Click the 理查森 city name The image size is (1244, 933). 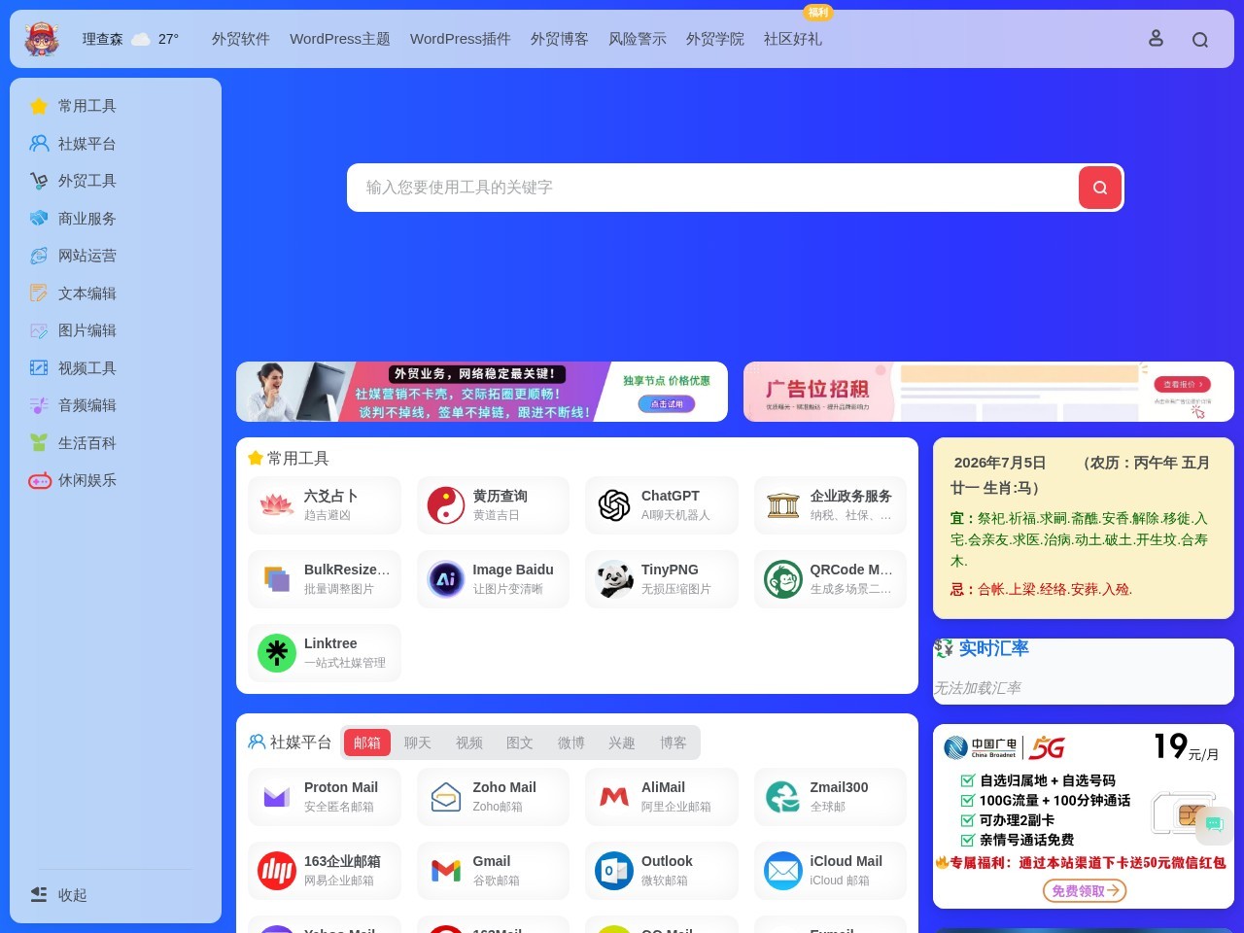102,39
